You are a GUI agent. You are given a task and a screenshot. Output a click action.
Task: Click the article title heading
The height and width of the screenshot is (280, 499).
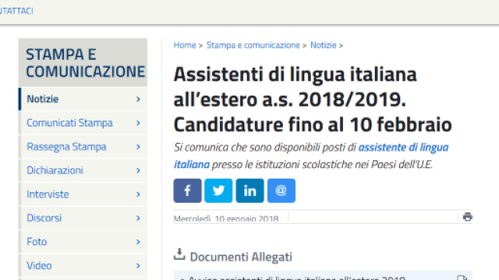tap(313, 99)
